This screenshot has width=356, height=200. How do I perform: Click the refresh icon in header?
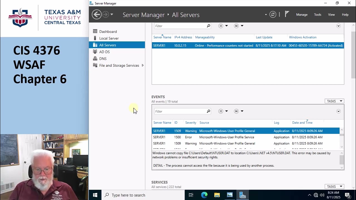click(273, 14)
